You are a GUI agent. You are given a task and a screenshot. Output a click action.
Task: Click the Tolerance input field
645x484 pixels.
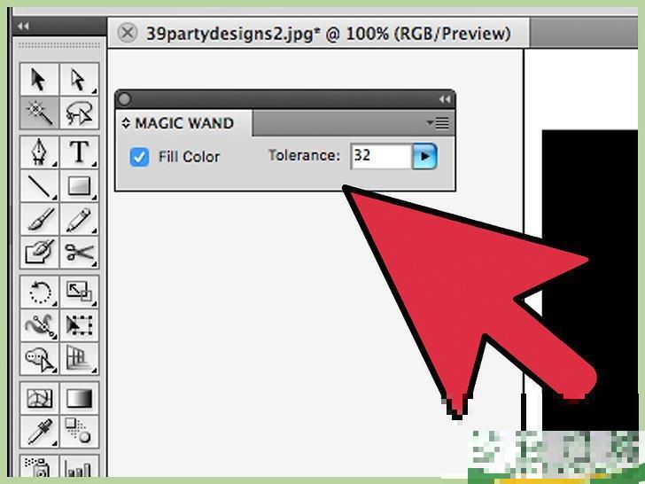click(381, 156)
